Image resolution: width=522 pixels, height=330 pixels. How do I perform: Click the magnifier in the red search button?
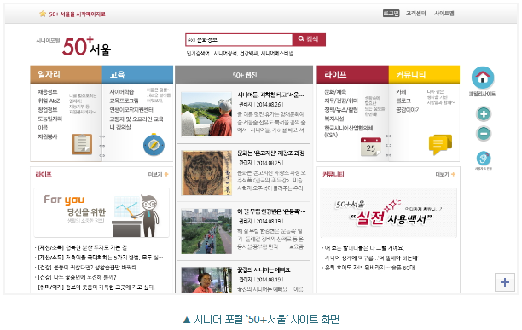pos(301,39)
